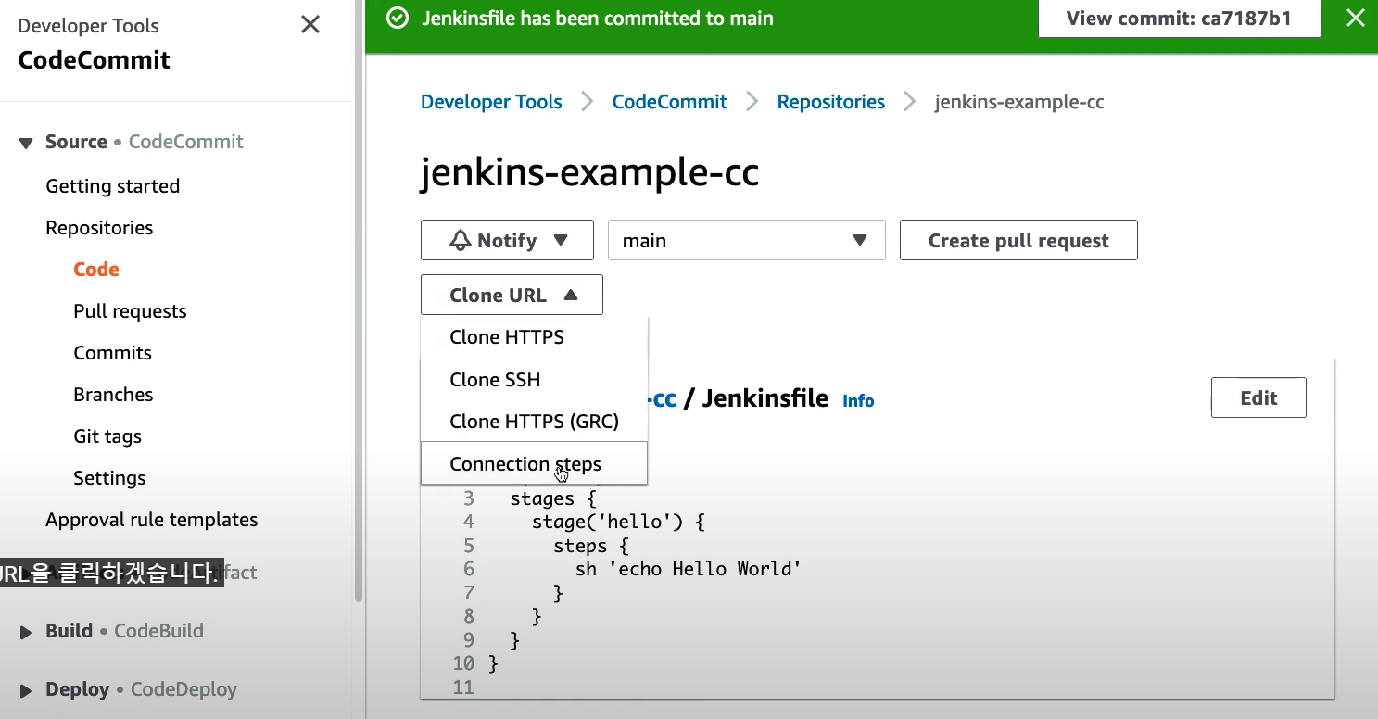Collapse the Source CodeCommit section
Screen dimensions: 1378x719
26,143
